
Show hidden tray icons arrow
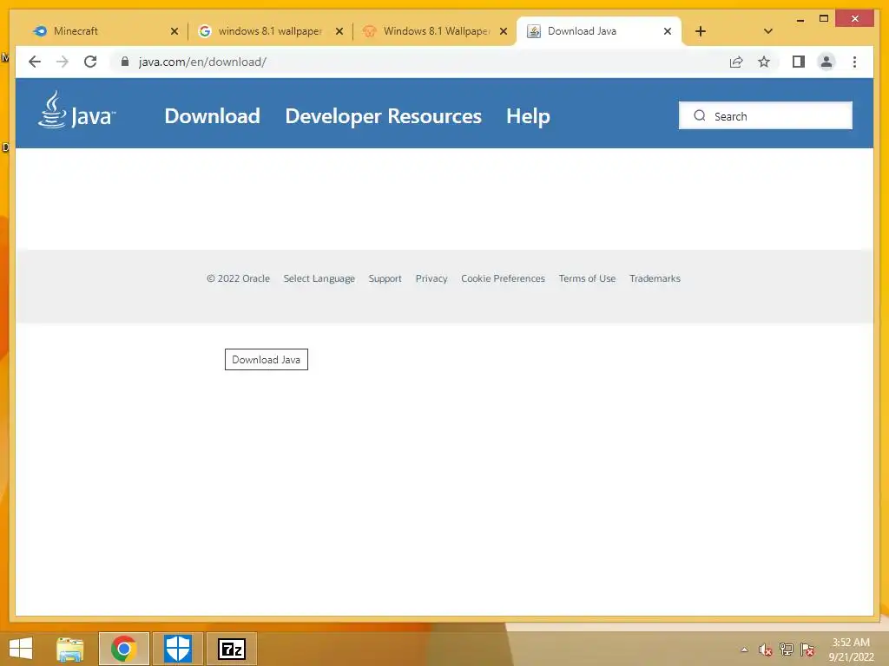(744, 650)
